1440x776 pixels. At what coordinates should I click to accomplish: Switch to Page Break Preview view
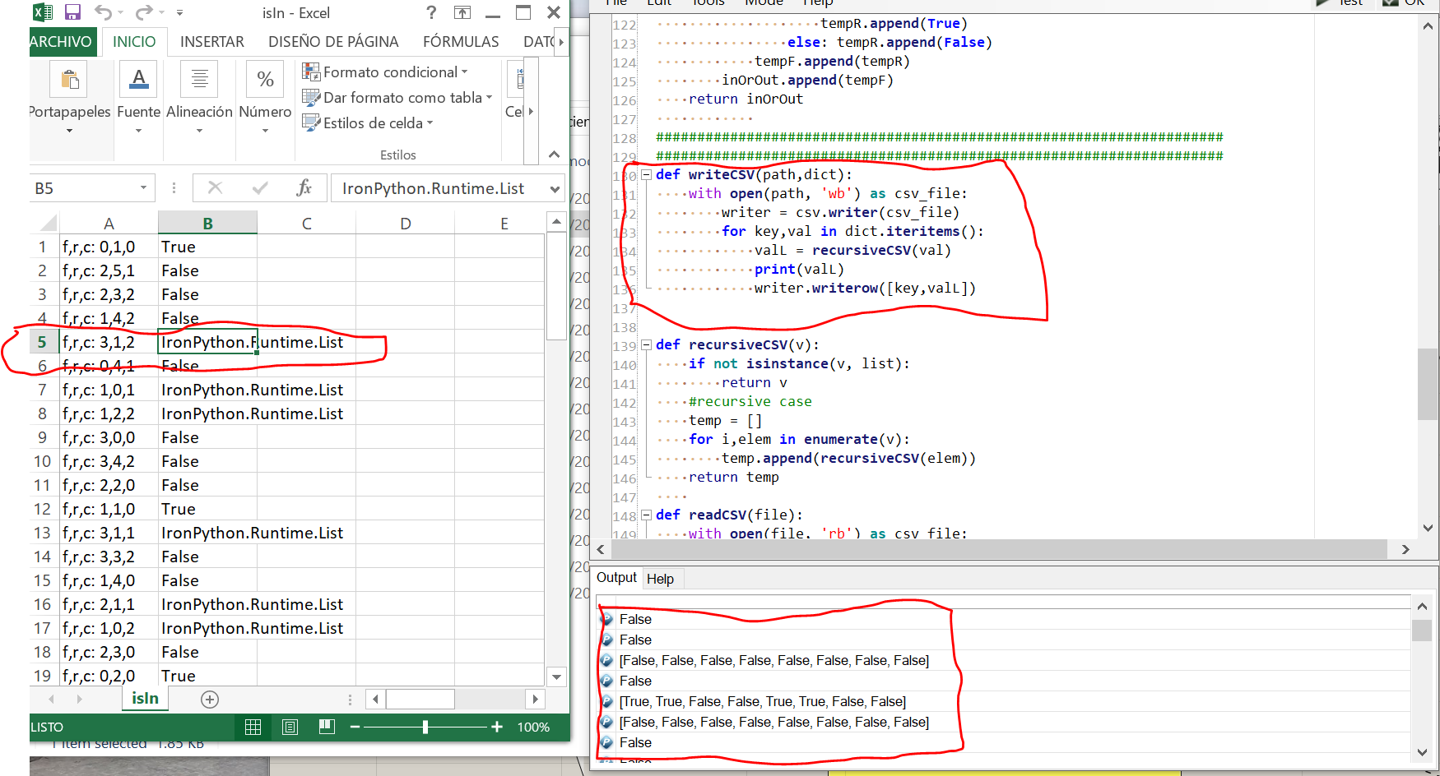[x=327, y=727]
